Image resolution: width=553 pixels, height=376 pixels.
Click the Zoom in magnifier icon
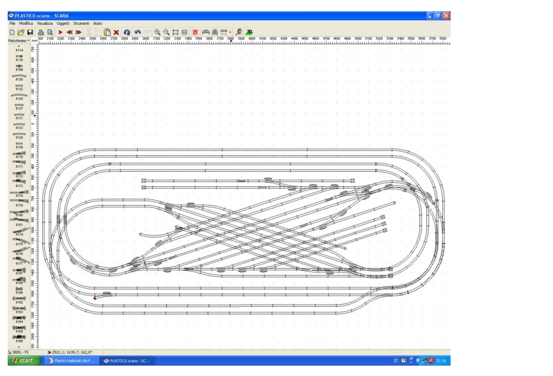(x=157, y=32)
